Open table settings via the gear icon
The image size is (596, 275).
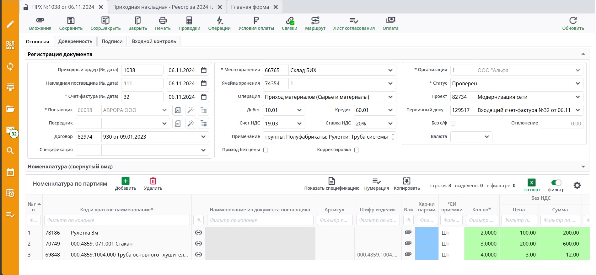[x=577, y=185]
